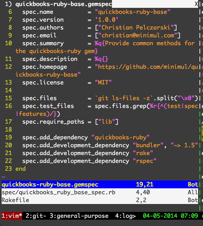The image size is (203, 226).
Task: Click the "rspec" dependency string
Action: 145,161
